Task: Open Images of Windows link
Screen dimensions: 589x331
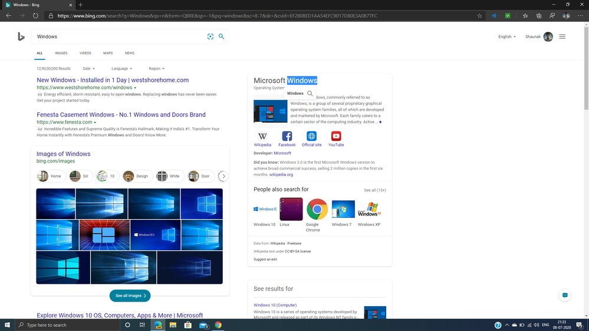Action: tap(63, 154)
